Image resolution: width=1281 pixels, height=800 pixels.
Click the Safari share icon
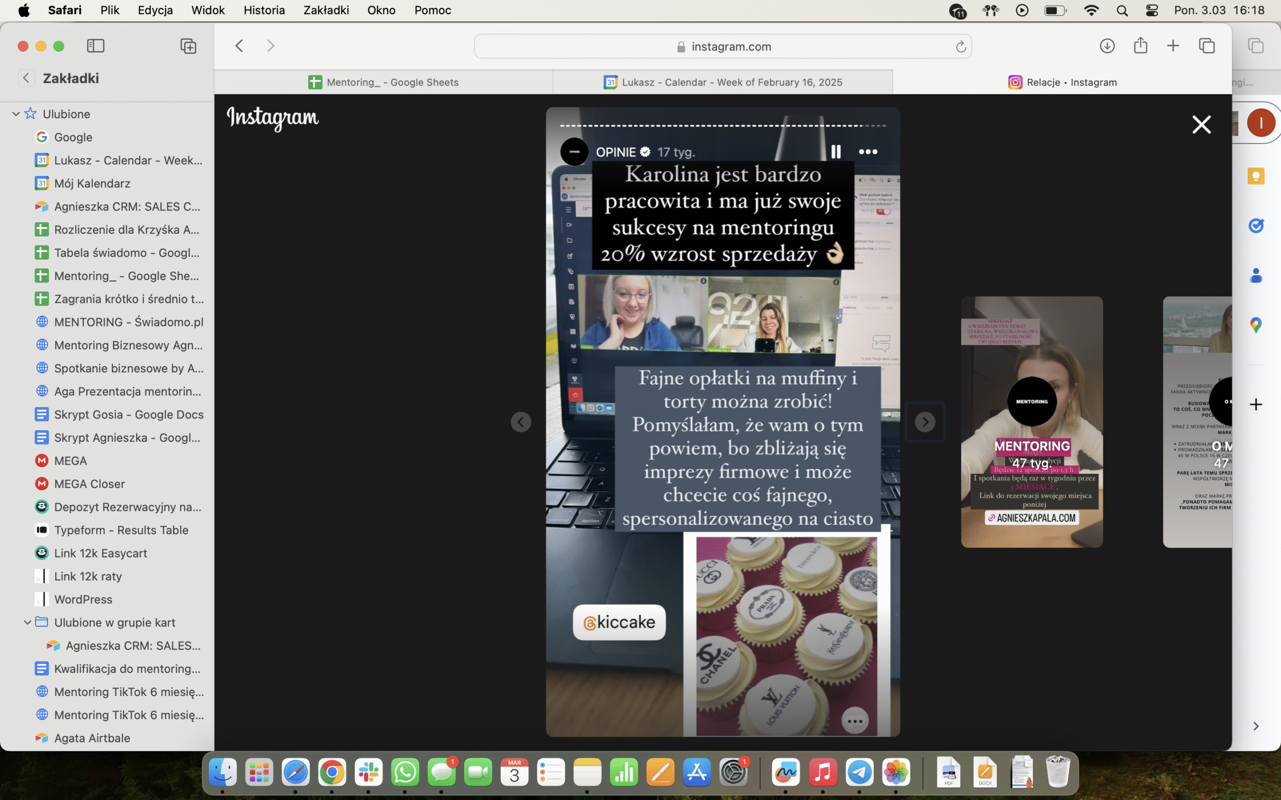[1140, 46]
